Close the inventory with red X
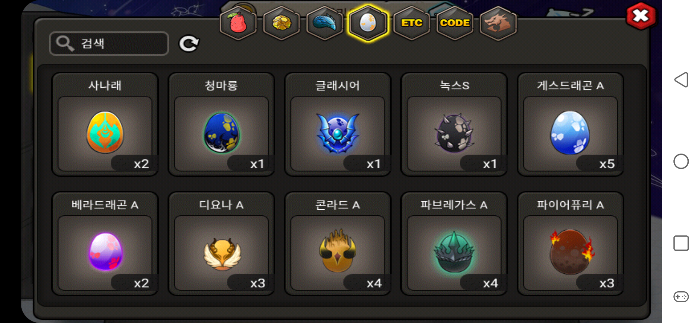 click(641, 16)
